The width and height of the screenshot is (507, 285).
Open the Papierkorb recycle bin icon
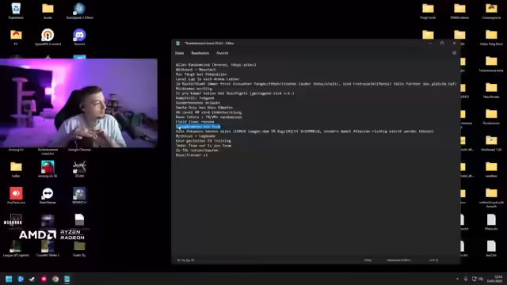click(x=16, y=11)
